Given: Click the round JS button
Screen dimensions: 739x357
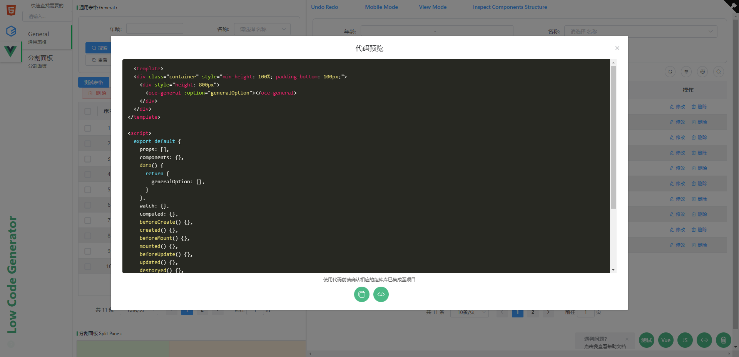Looking at the screenshot, I should [x=685, y=340].
